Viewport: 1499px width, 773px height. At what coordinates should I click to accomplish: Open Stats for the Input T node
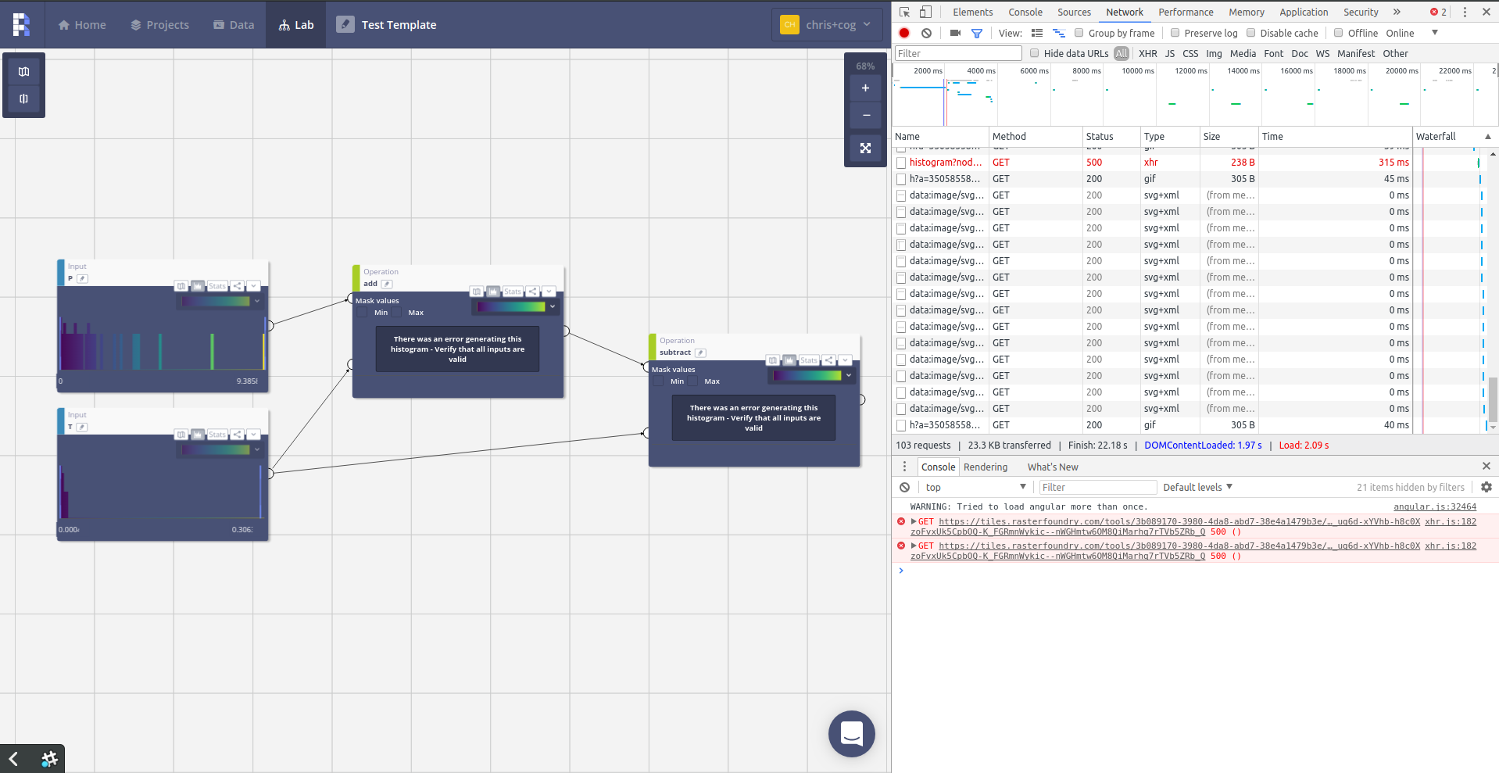coord(217,435)
